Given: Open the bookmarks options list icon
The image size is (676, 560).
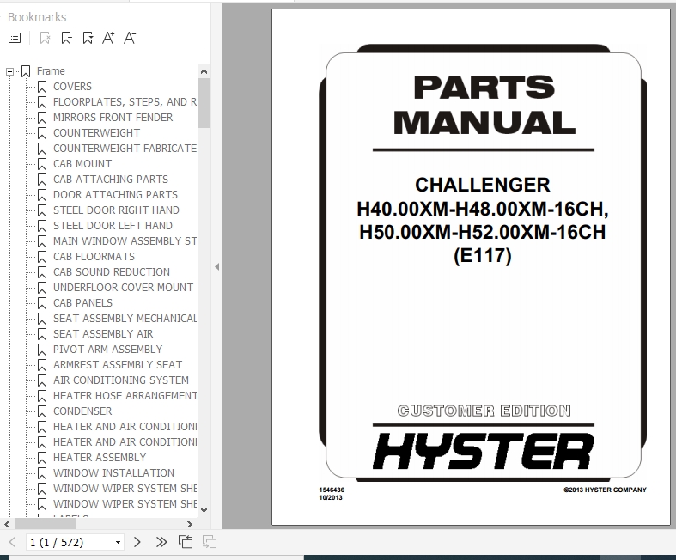Looking at the screenshot, I should [15, 38].
